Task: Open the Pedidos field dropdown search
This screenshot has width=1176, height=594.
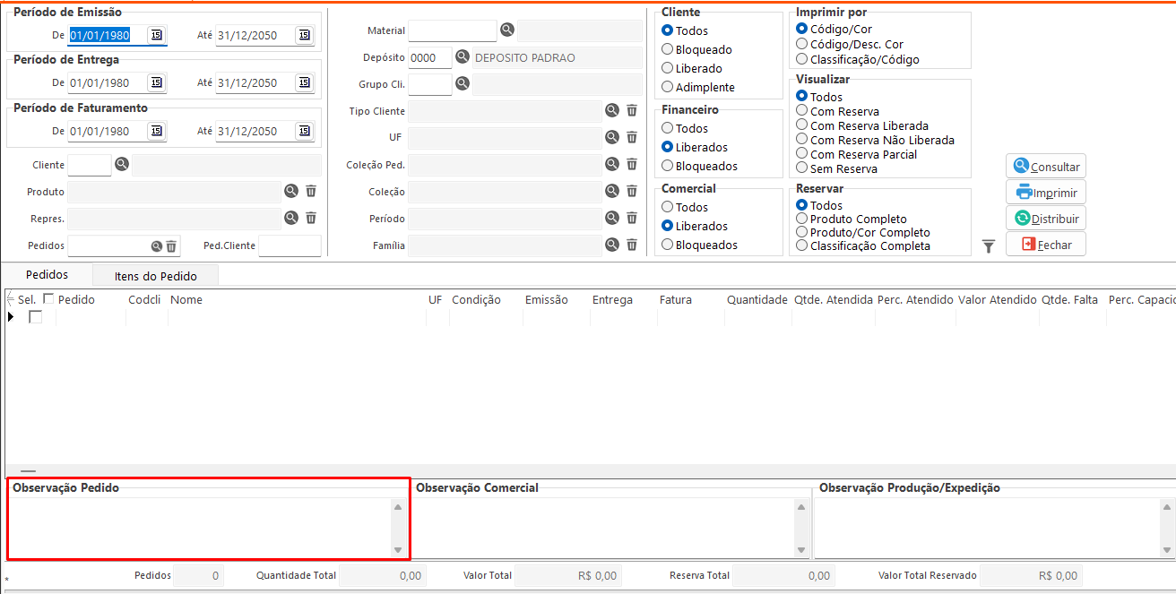Action: [x=157, y=246]
